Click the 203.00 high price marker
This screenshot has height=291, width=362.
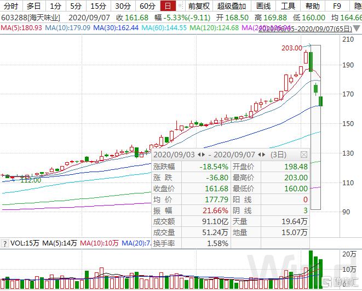292,48
